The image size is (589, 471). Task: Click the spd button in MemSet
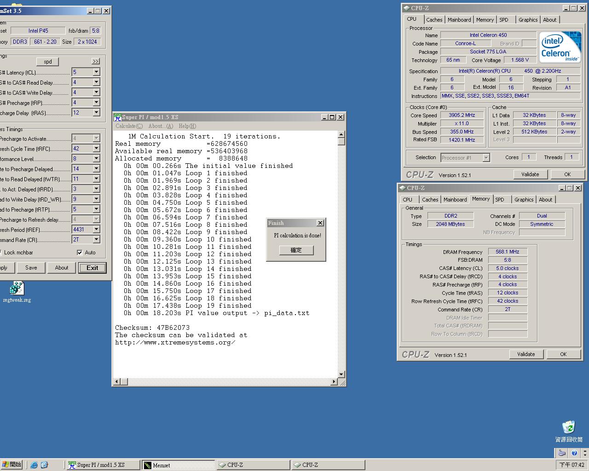[x=48, y=62]
